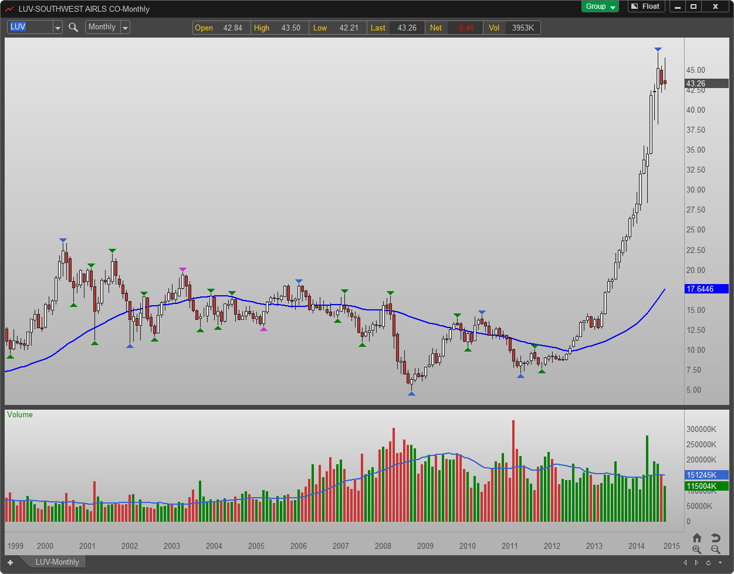
Task: Click the Float button
Action: [x=645, y=6]
